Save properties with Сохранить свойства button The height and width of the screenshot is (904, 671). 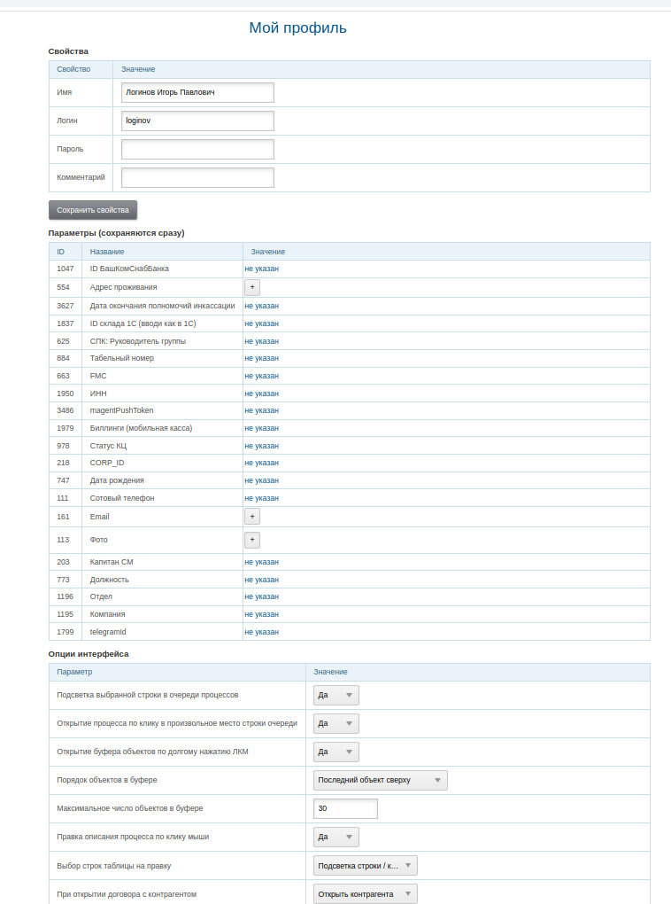[93, 210]
